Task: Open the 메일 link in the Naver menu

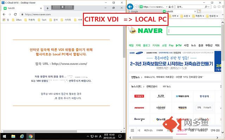Action: pos(131,45)
